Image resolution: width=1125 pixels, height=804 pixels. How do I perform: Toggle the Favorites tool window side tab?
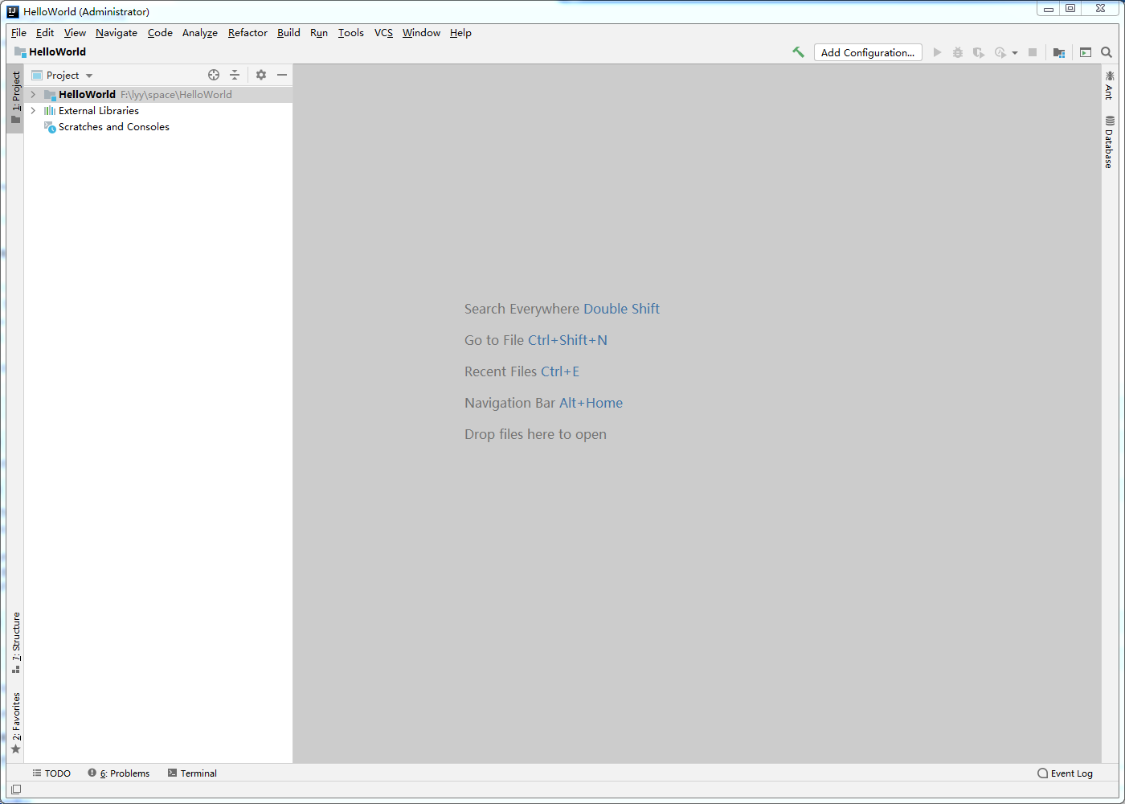click(x=15, y=723)
